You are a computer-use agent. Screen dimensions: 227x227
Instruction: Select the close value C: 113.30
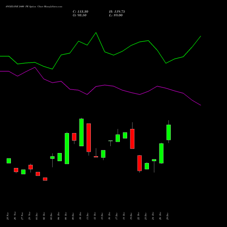pos(80,12)
